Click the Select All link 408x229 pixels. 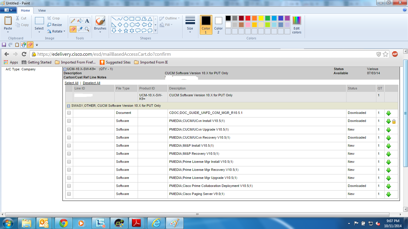(x=71, y=83)
